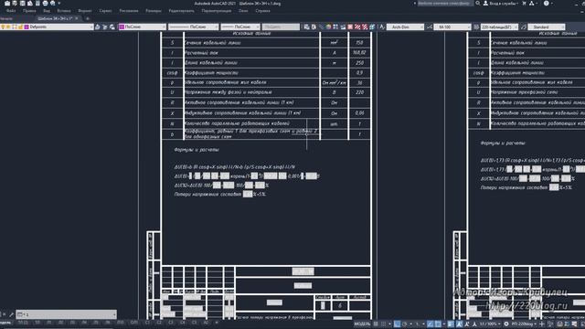585x329 pixels.
Task: Open the ПоСлою color control dropdown
Action: coord(164,27)
